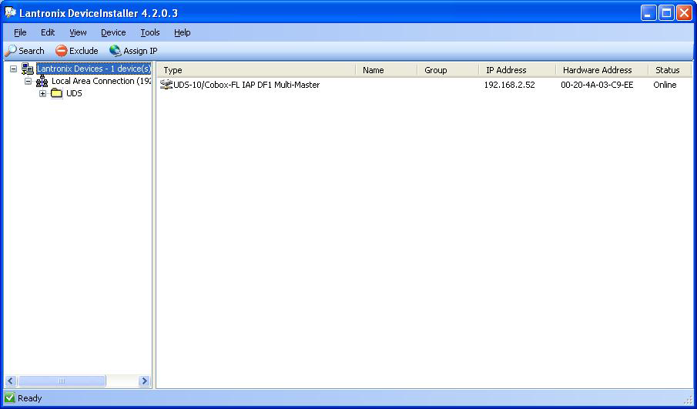Image resolution: width=697 pixels, height=409 pixels.
Task: Click the Search toolbar label
Action: [x=32, y=51]
